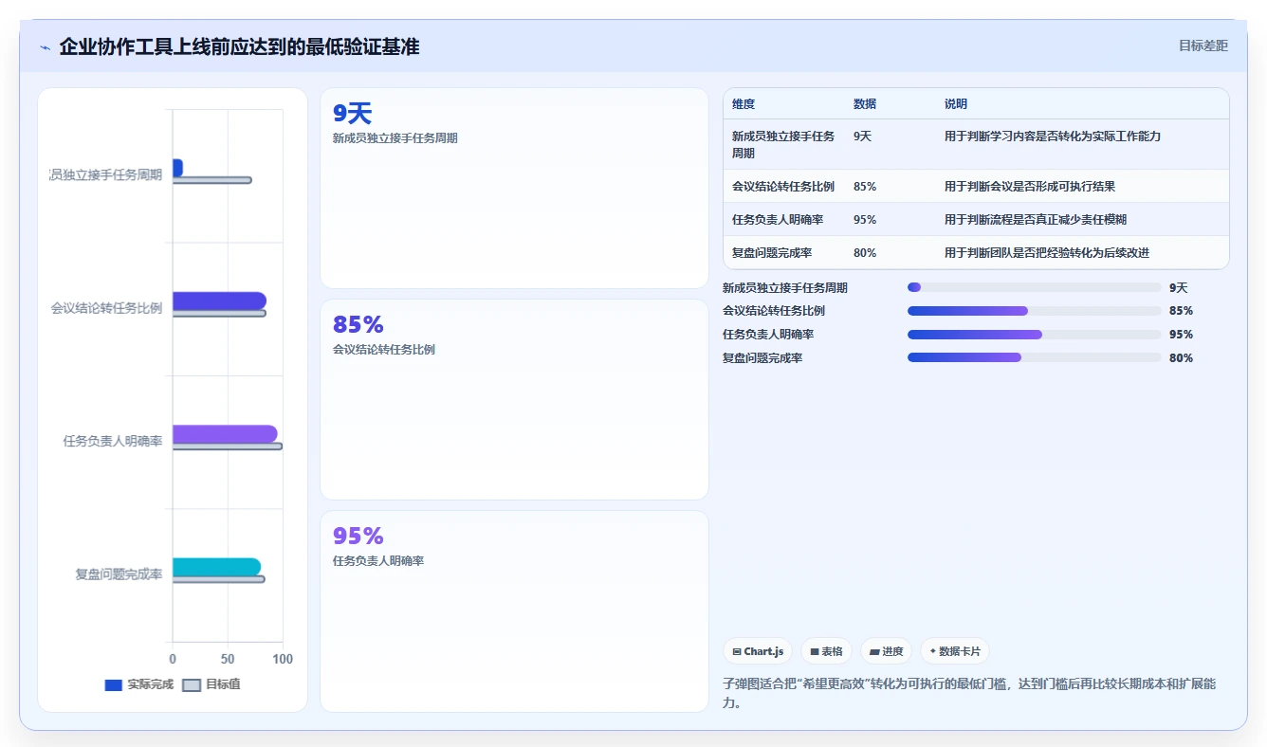Click the 会议结论转任务比例 chart axis label
Screen dimensions: 1267x747
[x=106, y=308]
